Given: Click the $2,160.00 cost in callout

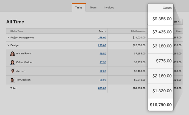Looking at the screenshot, I should 162,76.
